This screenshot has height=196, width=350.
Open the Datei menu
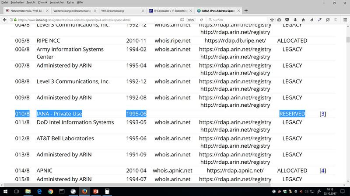(x=4, y=2)
